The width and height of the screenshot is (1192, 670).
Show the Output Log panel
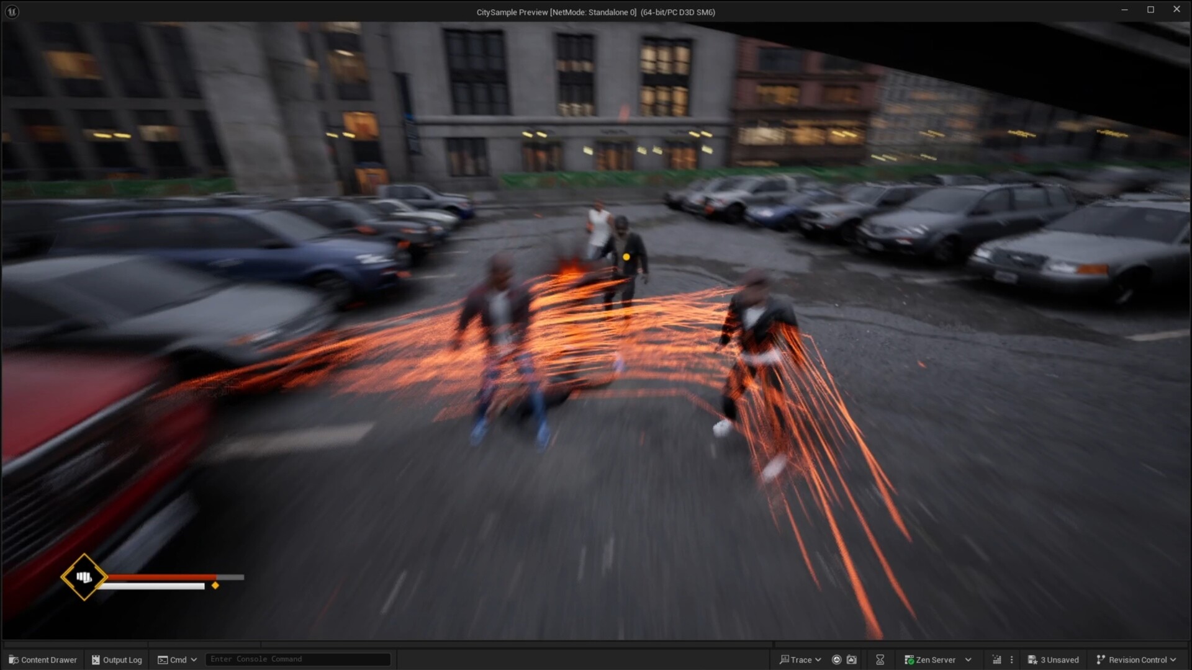point(122,659)
